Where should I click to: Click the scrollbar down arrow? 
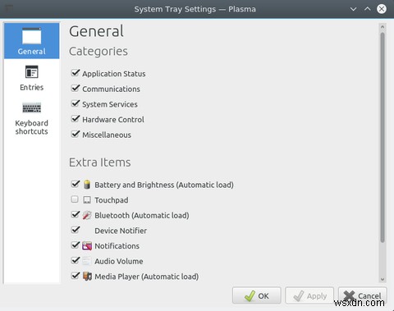click(x=383, y=279)
